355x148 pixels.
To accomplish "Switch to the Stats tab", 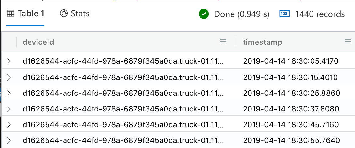I will click(x=75, y=14).
